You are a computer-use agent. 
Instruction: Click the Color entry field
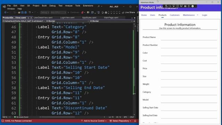click(189, 53)
